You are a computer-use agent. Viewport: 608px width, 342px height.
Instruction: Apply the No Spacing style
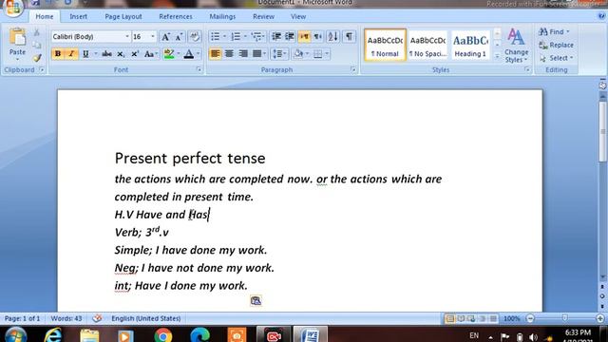coord(427,45)
